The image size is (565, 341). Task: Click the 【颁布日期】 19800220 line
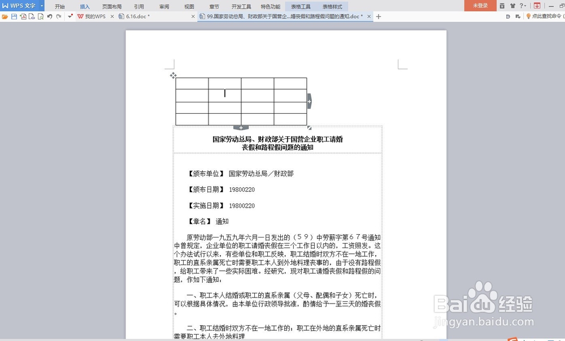[x=220, y=189]
